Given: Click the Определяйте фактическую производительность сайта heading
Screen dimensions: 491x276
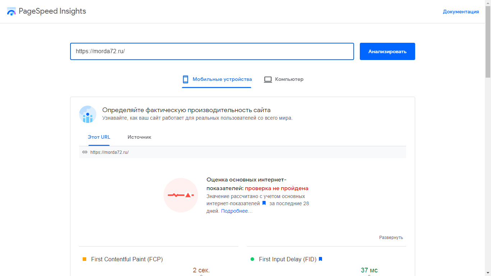Looking at the screenshot, I should pos(187,110).
